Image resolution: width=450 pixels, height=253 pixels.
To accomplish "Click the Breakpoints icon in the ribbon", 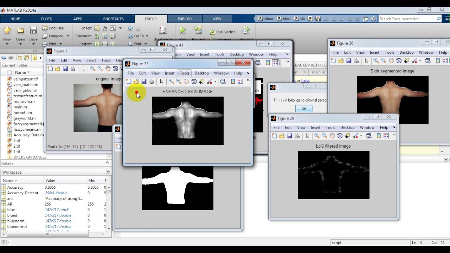I will pos(163,31).
